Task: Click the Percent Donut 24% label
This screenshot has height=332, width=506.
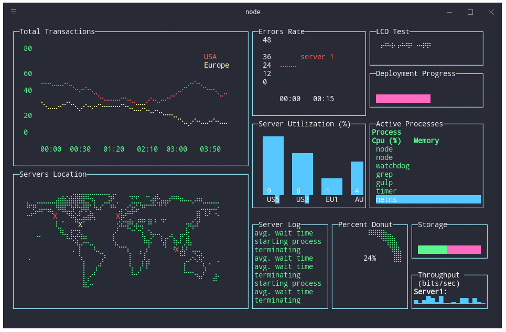Action: click(x=370, y=258)
